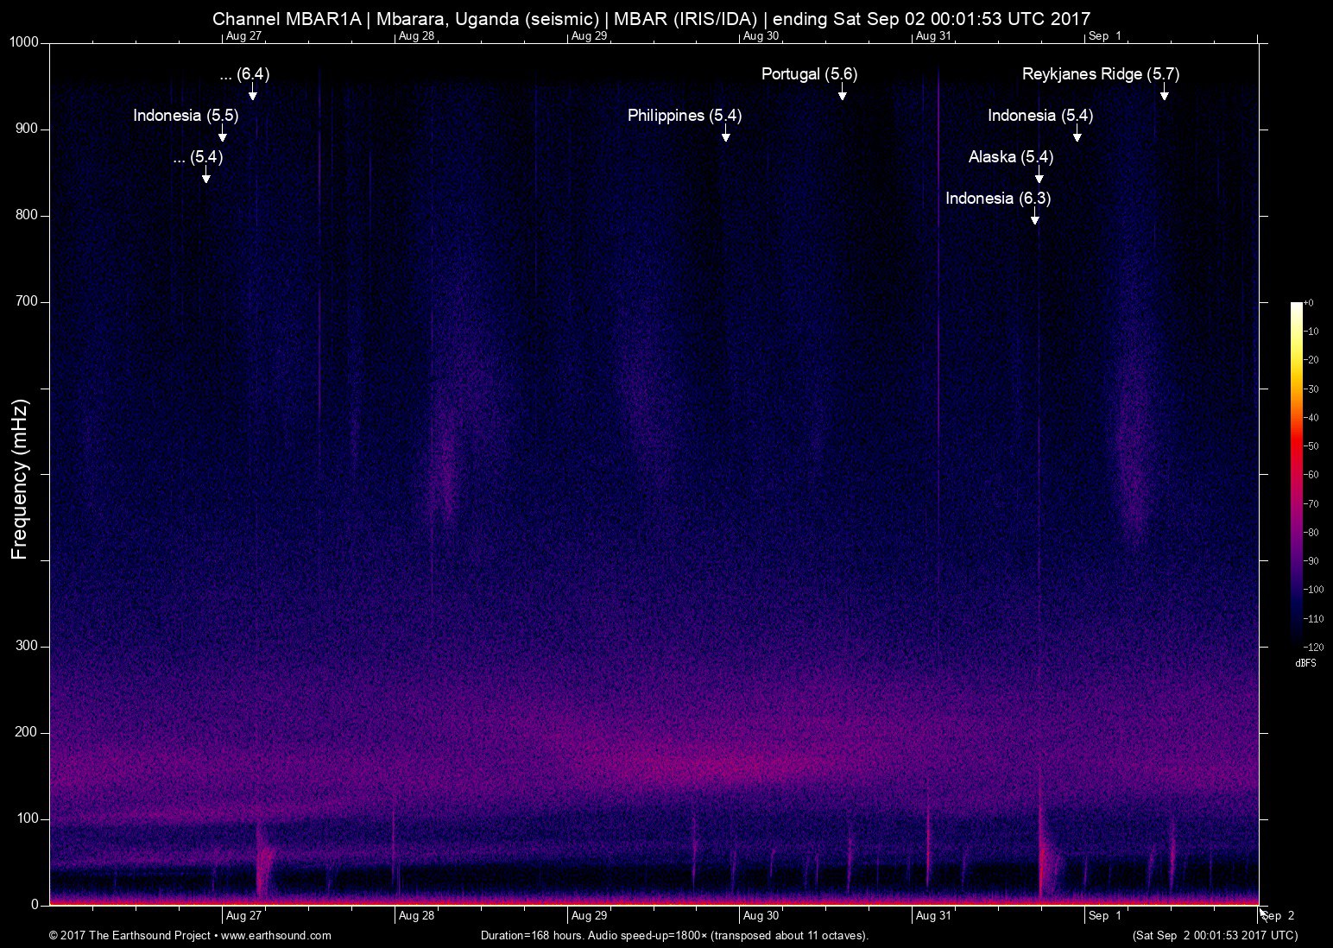1333x948 pixels.
Task: Click the arrow beneath Indonesia (5.4)
Action: [x=1077, y=135]
